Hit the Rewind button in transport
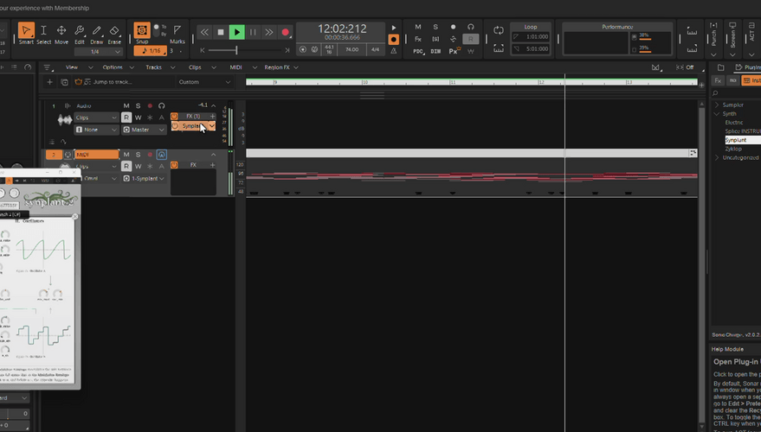The image size is (761, 432). (x=204, y=32)
